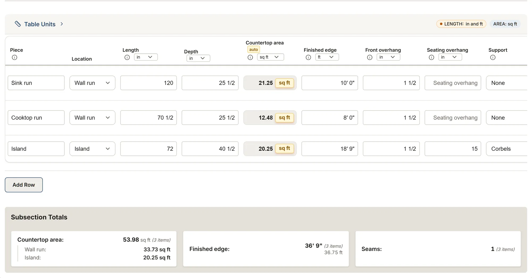Click Sink run sq ft unit badge
The height and width of the screenshot is (278, 532).
284,83
